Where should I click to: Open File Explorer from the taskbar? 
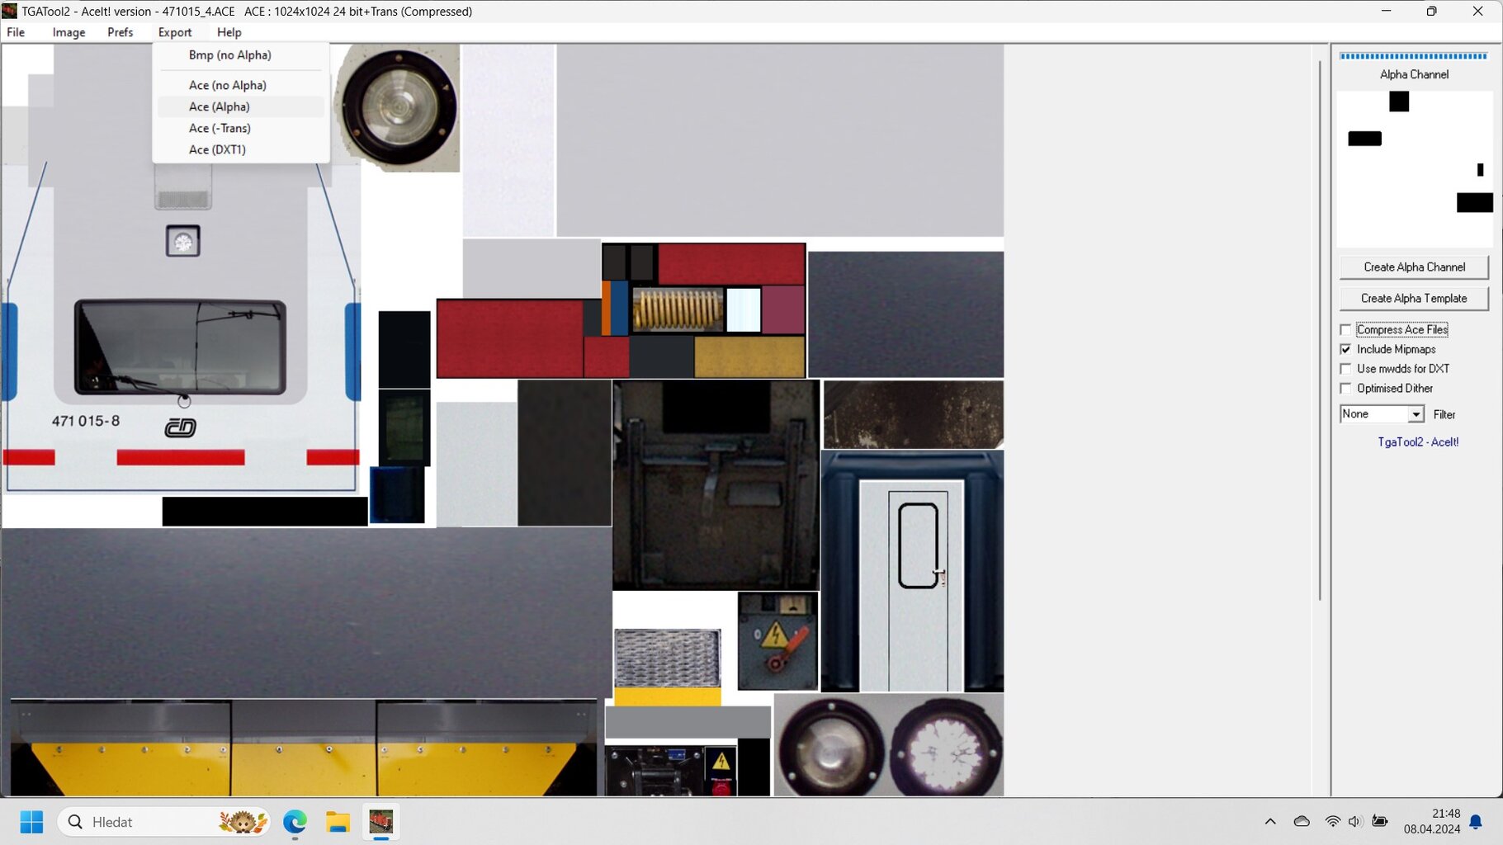coord(338,822)
